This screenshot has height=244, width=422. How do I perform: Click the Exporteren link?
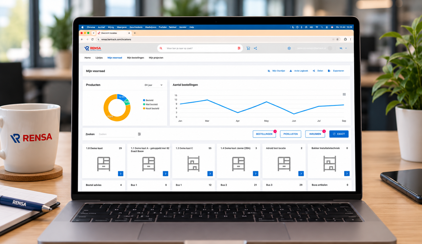[336, 71]
